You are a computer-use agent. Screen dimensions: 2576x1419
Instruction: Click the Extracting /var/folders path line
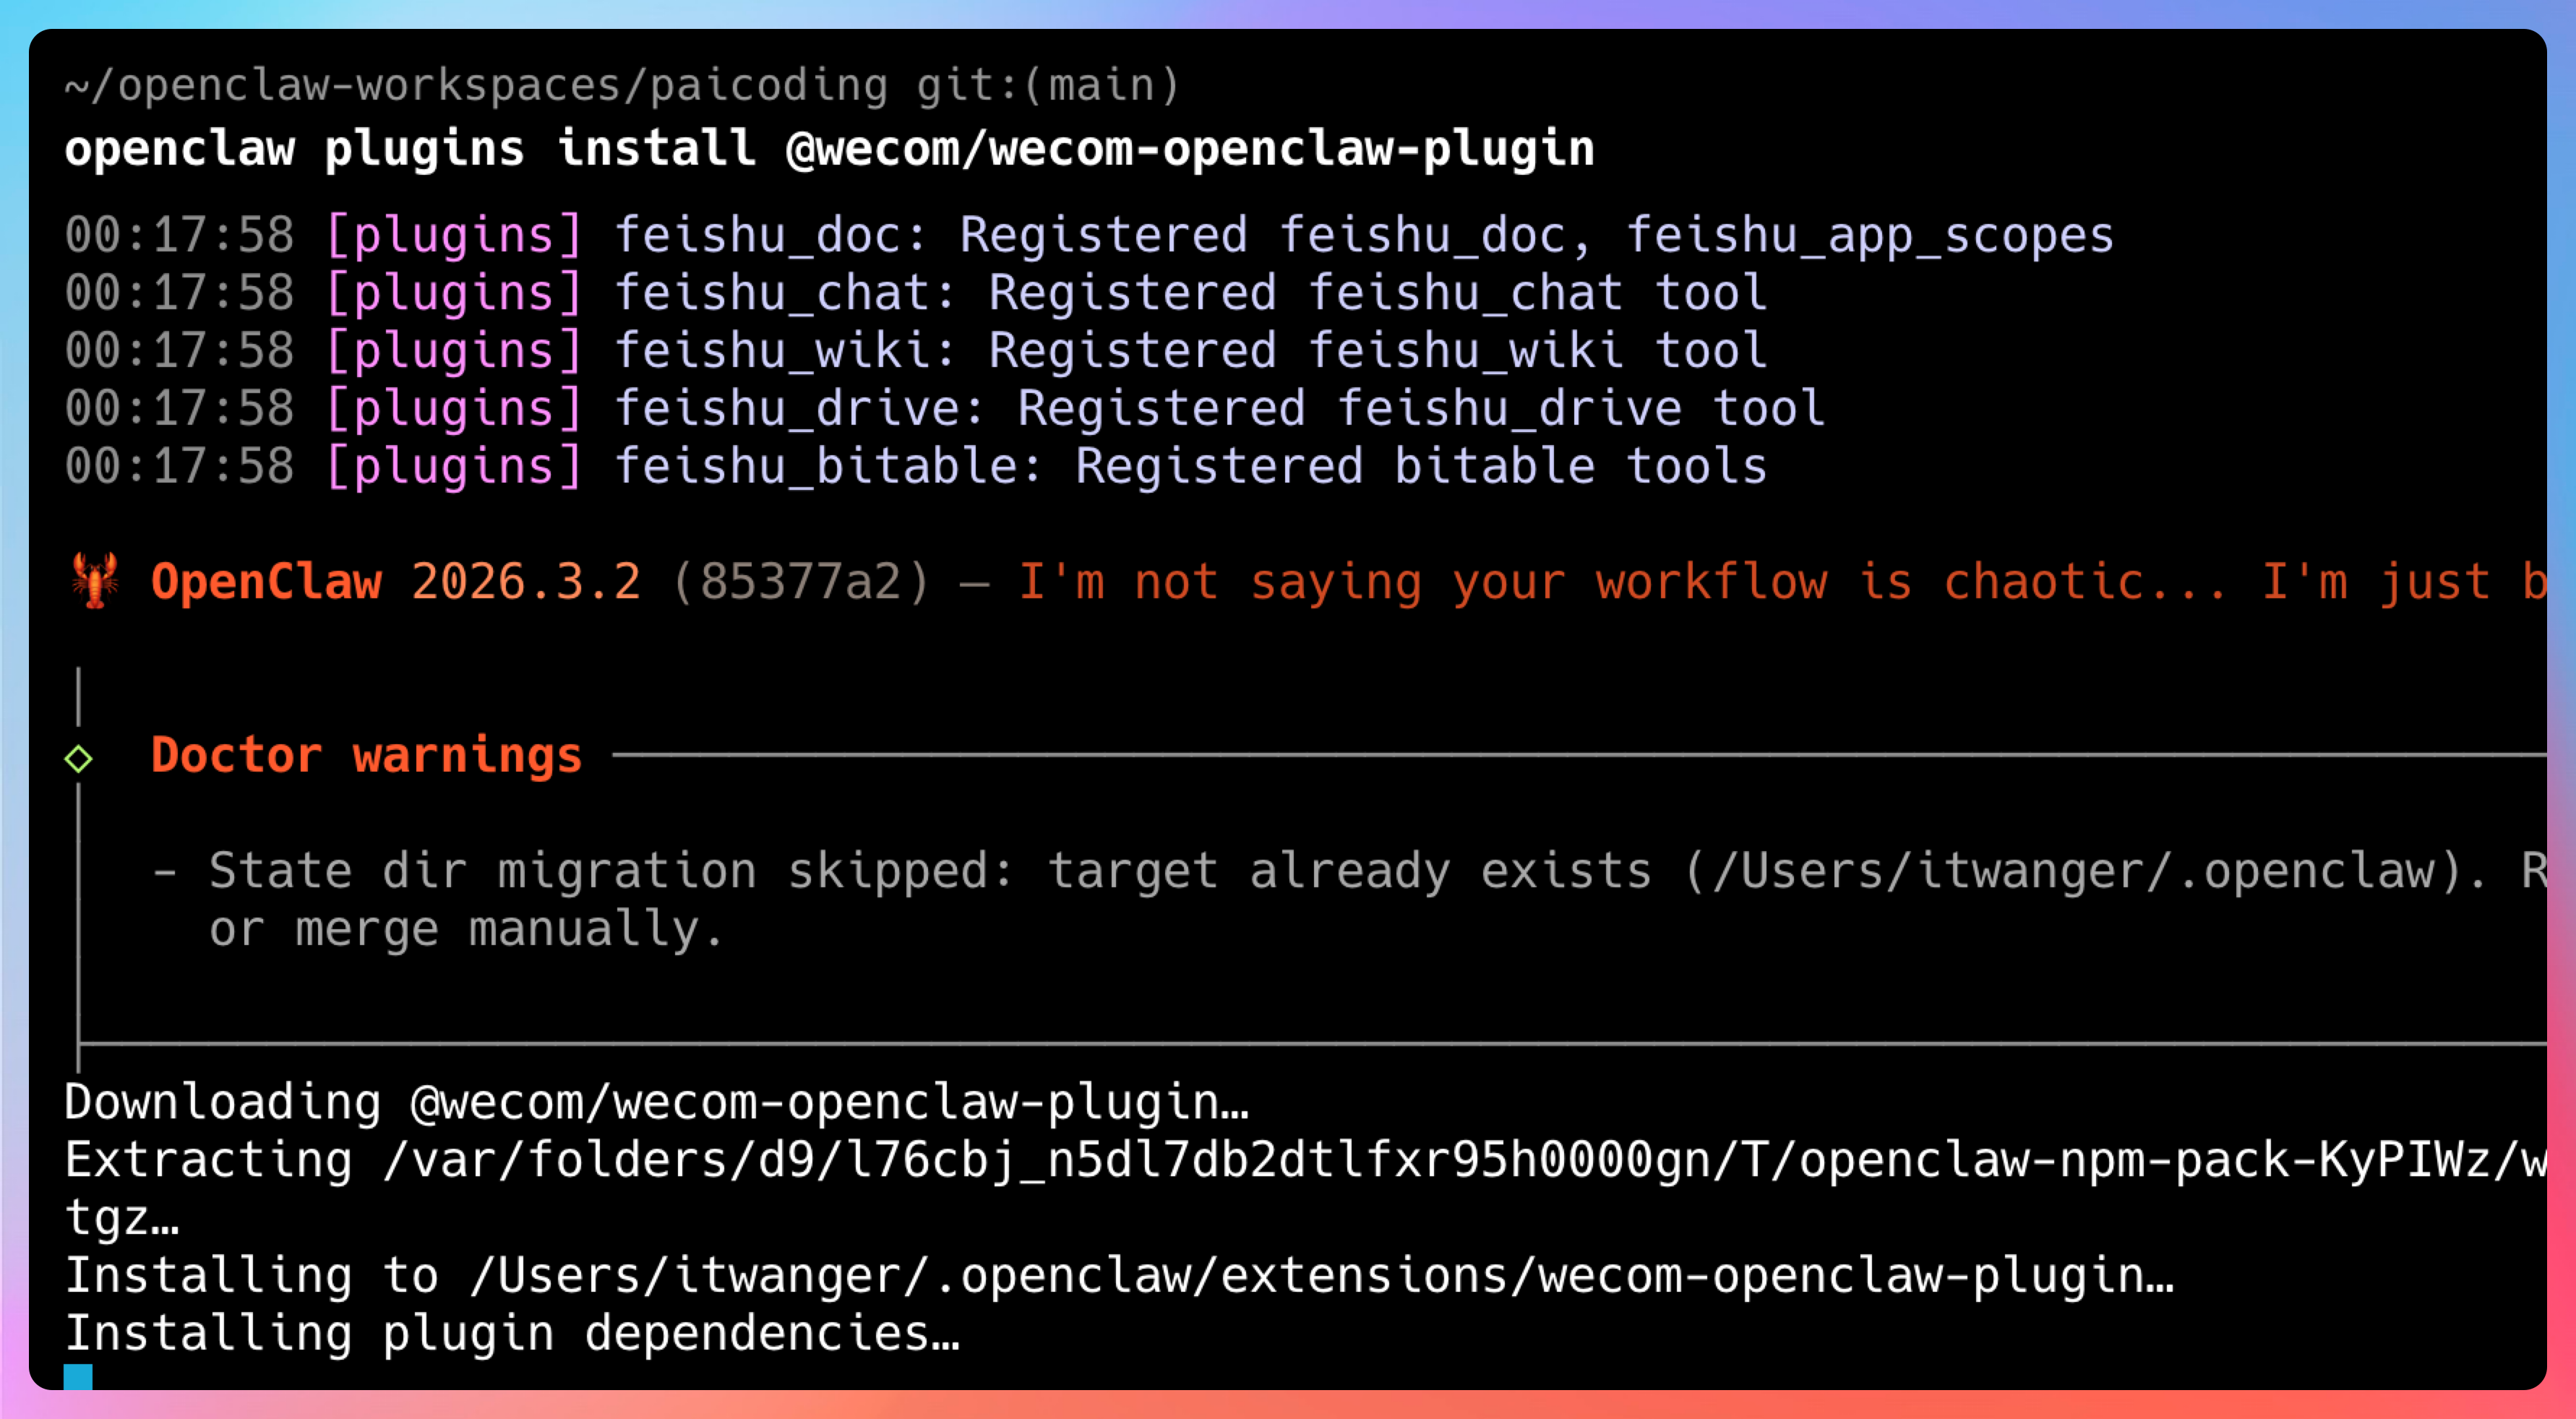tap(1300, 1160)
